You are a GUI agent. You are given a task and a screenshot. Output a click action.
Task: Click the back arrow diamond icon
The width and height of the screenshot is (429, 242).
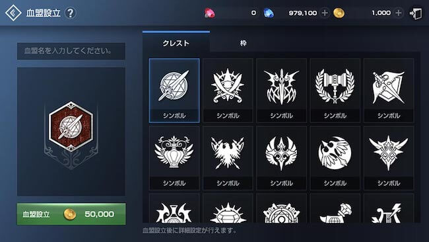point(13,13)
